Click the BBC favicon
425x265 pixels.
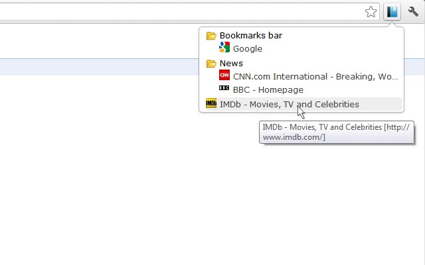click(x=224, y=88)
